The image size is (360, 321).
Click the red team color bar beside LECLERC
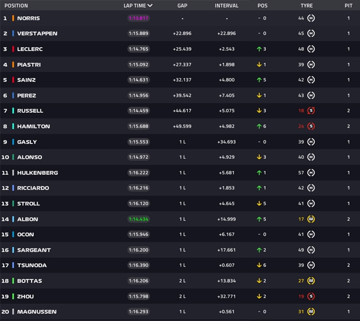(x=13, y=49)
